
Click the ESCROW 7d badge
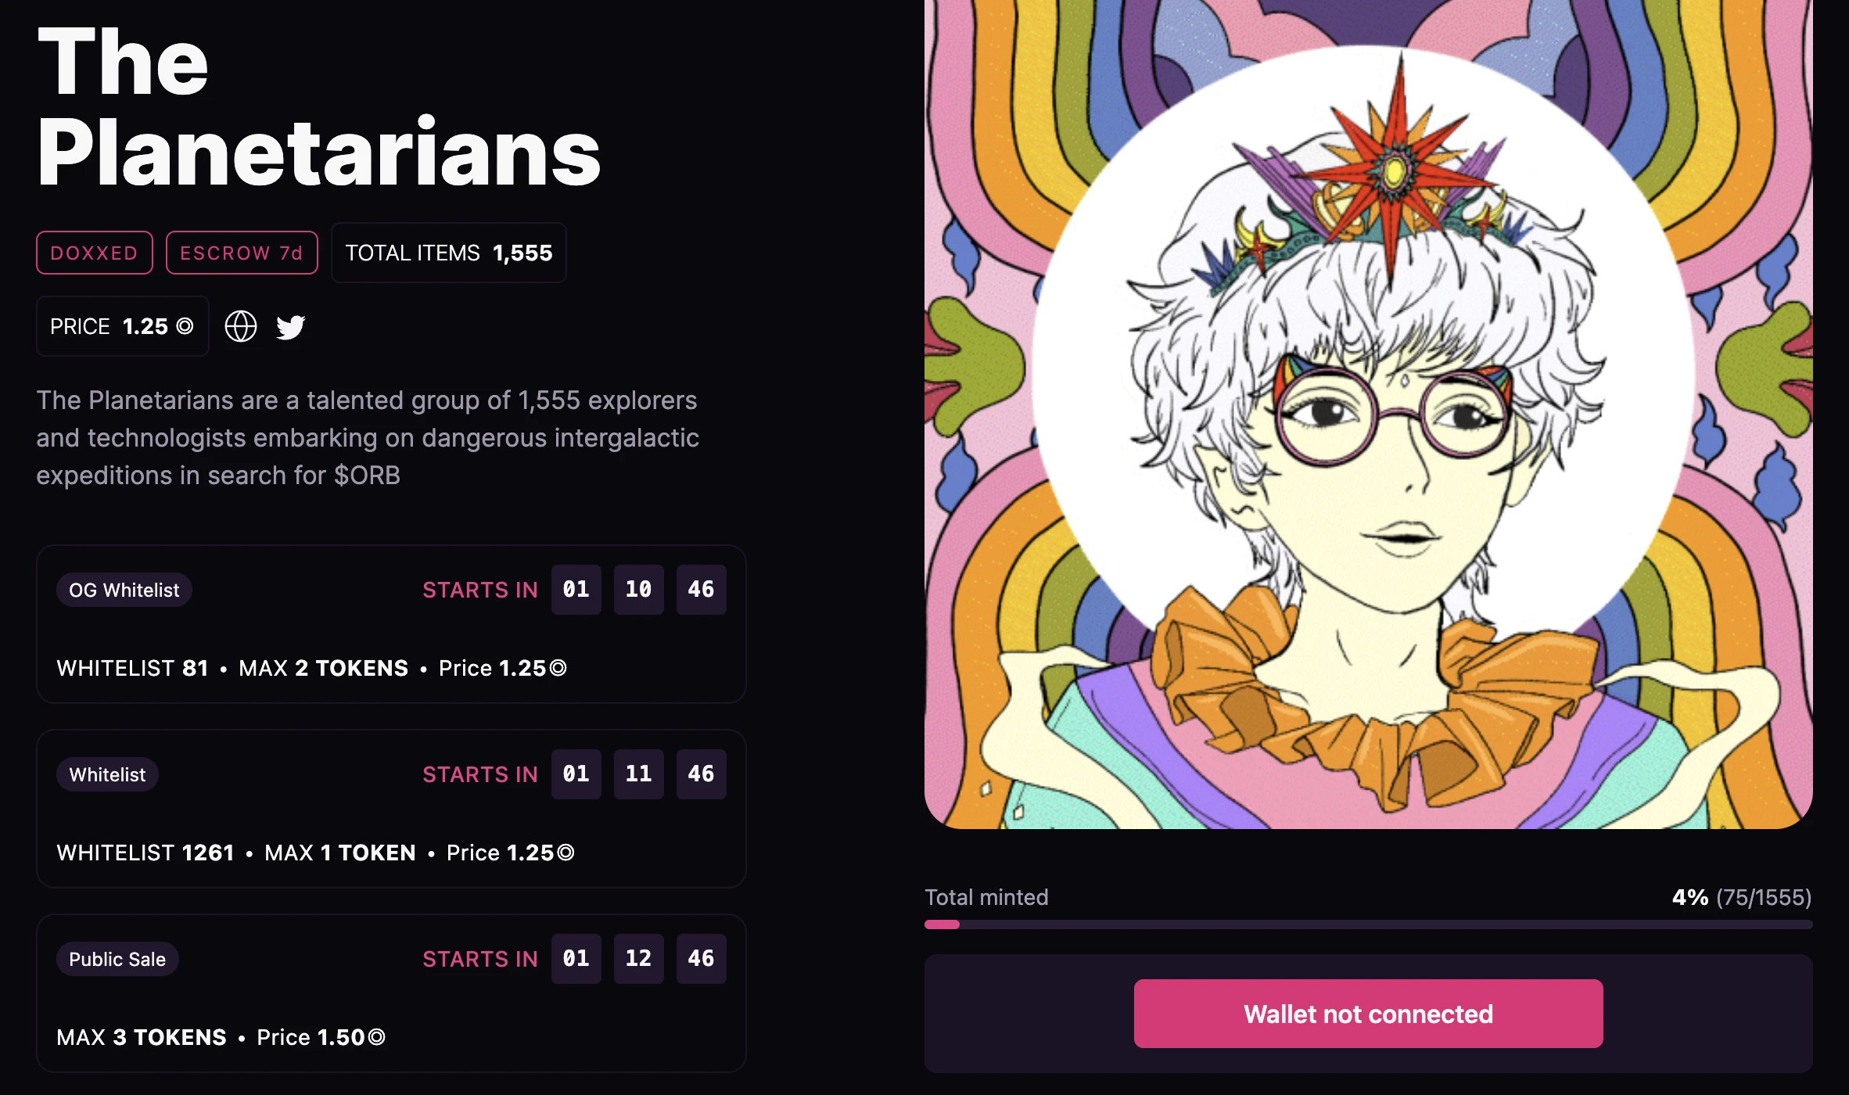[242, 253]
